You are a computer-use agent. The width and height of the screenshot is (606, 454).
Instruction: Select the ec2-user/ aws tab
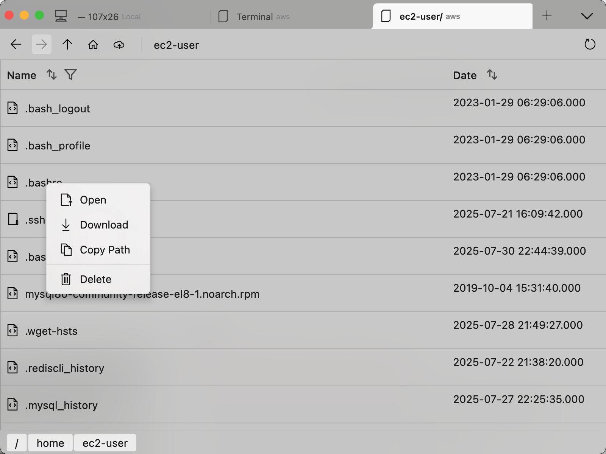(x=453, y=16)
